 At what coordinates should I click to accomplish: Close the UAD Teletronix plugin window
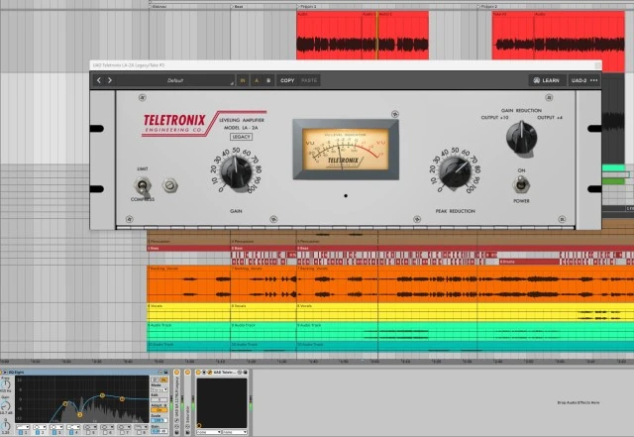(x=597, y=65)
